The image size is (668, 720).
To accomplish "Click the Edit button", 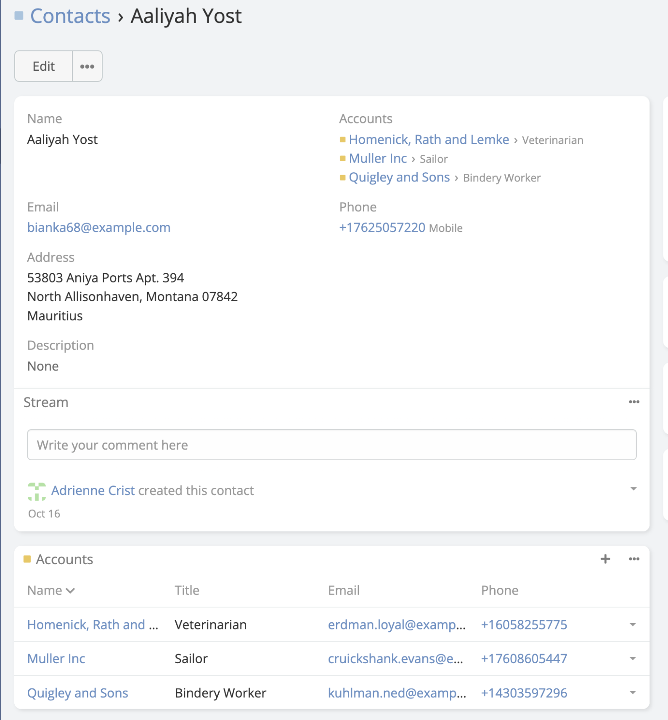I will pos(43,66).
